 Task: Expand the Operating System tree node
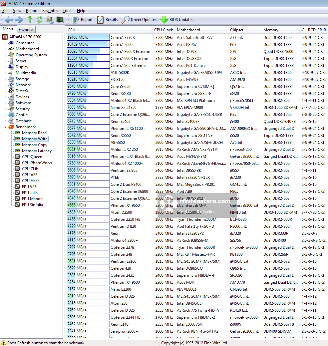click(6, 55)
